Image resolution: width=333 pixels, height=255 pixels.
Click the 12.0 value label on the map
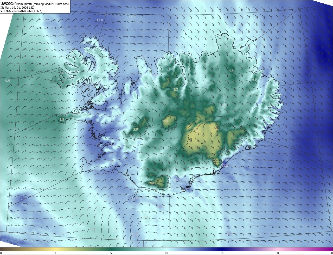coord(135,198)
